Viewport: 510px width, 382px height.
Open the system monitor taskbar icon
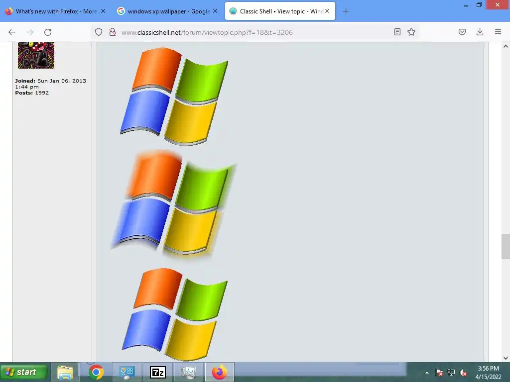(189, 372)
